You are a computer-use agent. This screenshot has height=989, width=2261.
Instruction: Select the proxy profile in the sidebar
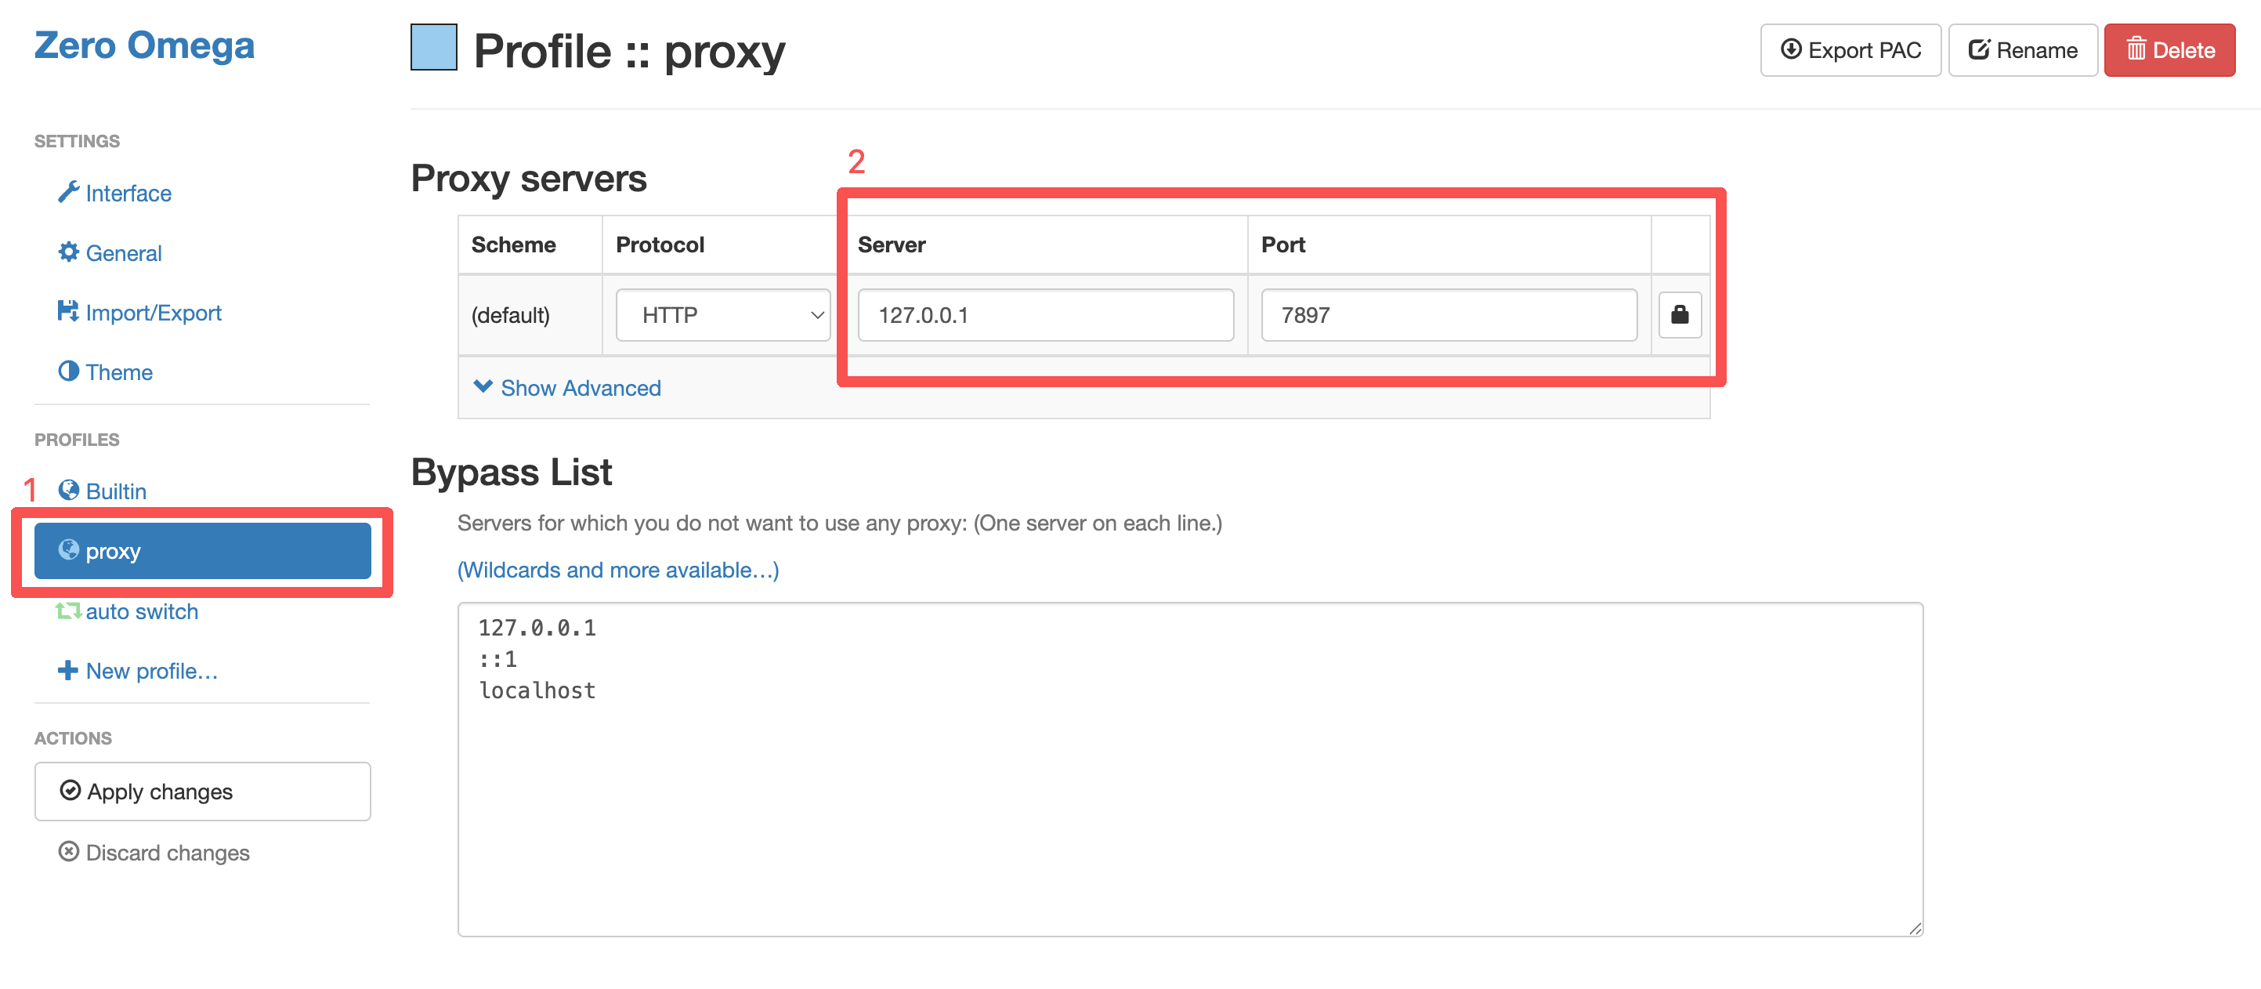[x=201, y=551]
